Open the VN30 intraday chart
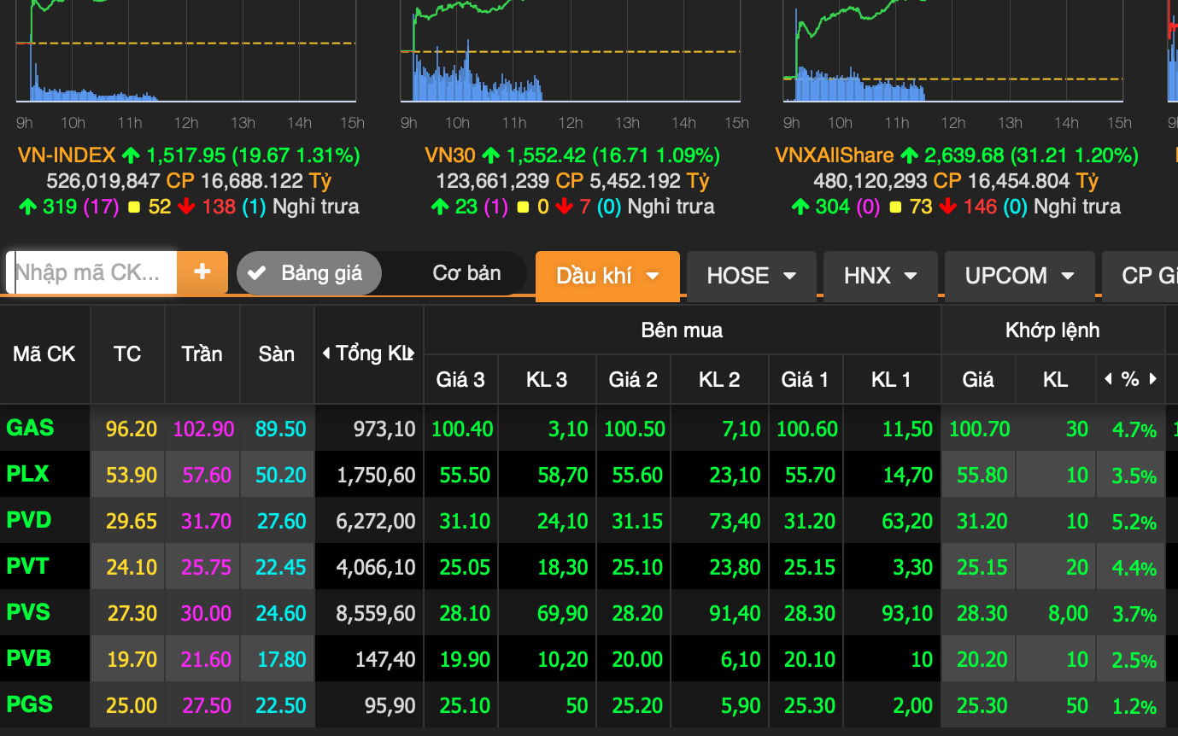Viewport: 1178px width, 736px height. pyautogui.click(x=570, y=51)
